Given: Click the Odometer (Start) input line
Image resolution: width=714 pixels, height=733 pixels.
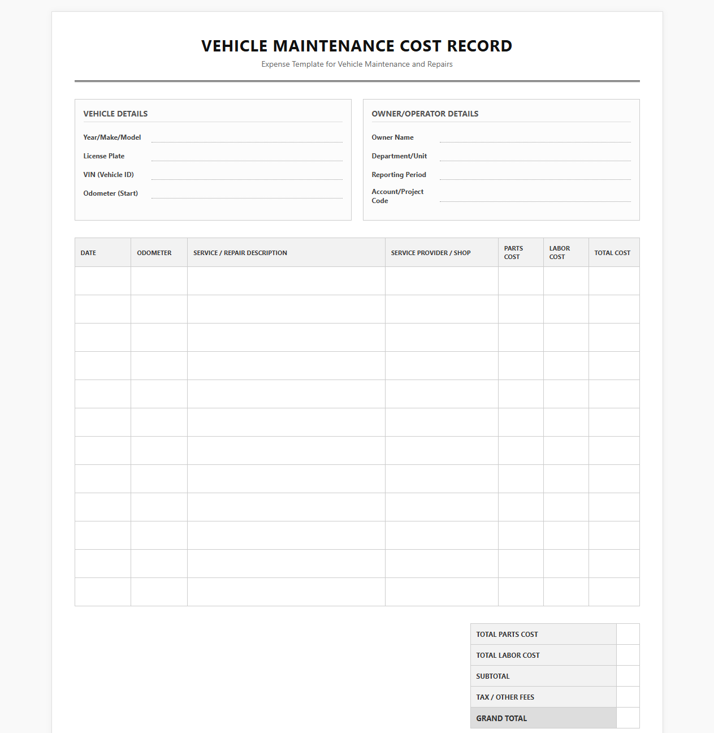Looking at the screenshot, I should pos(247,193).
